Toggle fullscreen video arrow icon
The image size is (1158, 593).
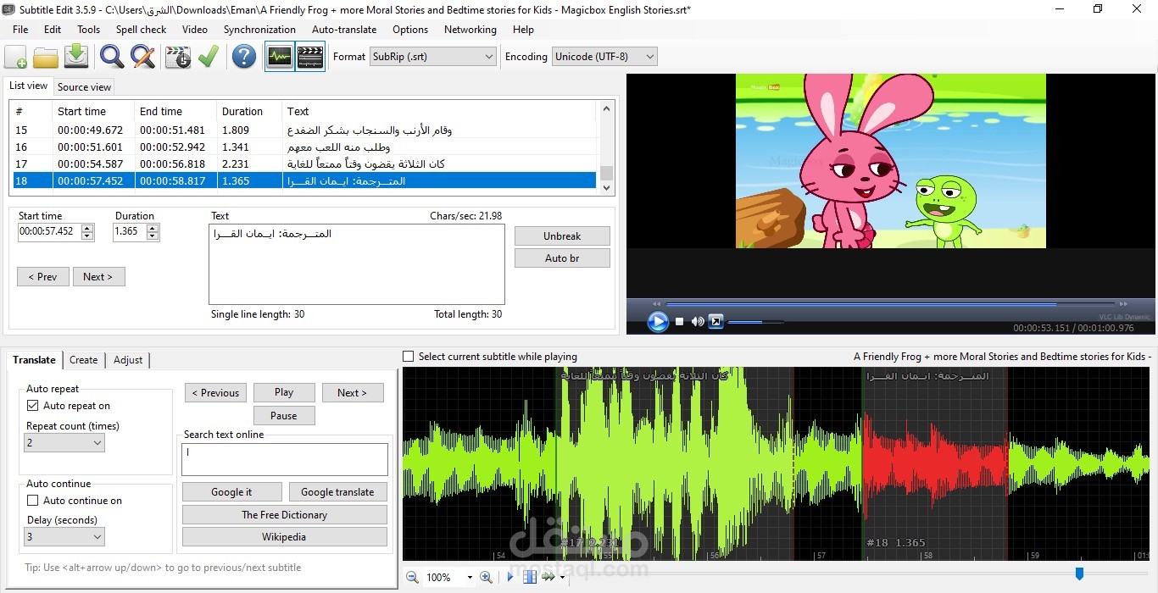pyautogui.click(x=715, y=321)
